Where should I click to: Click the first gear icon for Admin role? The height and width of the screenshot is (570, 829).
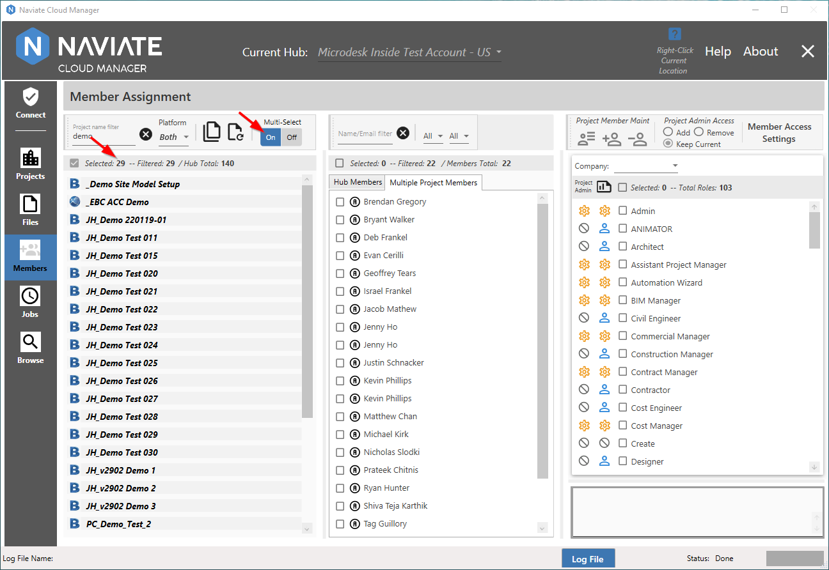pyautogui.click(x=584, y=211)
